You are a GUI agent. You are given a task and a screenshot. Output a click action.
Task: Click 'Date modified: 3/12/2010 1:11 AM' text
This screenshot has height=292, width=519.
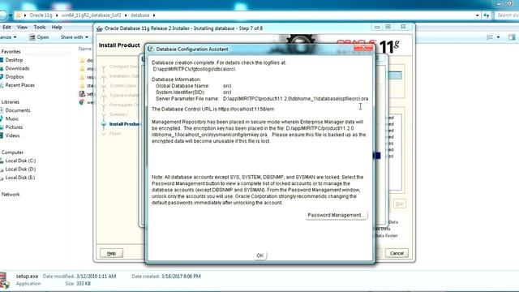(x=79, y=276)
